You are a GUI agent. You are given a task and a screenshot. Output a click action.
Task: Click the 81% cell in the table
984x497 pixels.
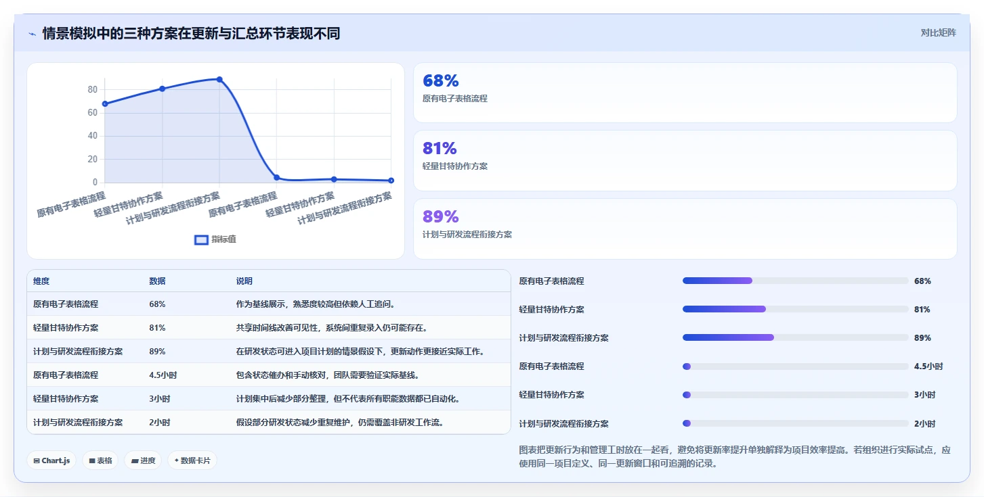click(x=157, y=328)
